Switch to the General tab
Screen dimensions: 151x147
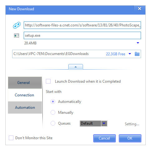[25, 83]
